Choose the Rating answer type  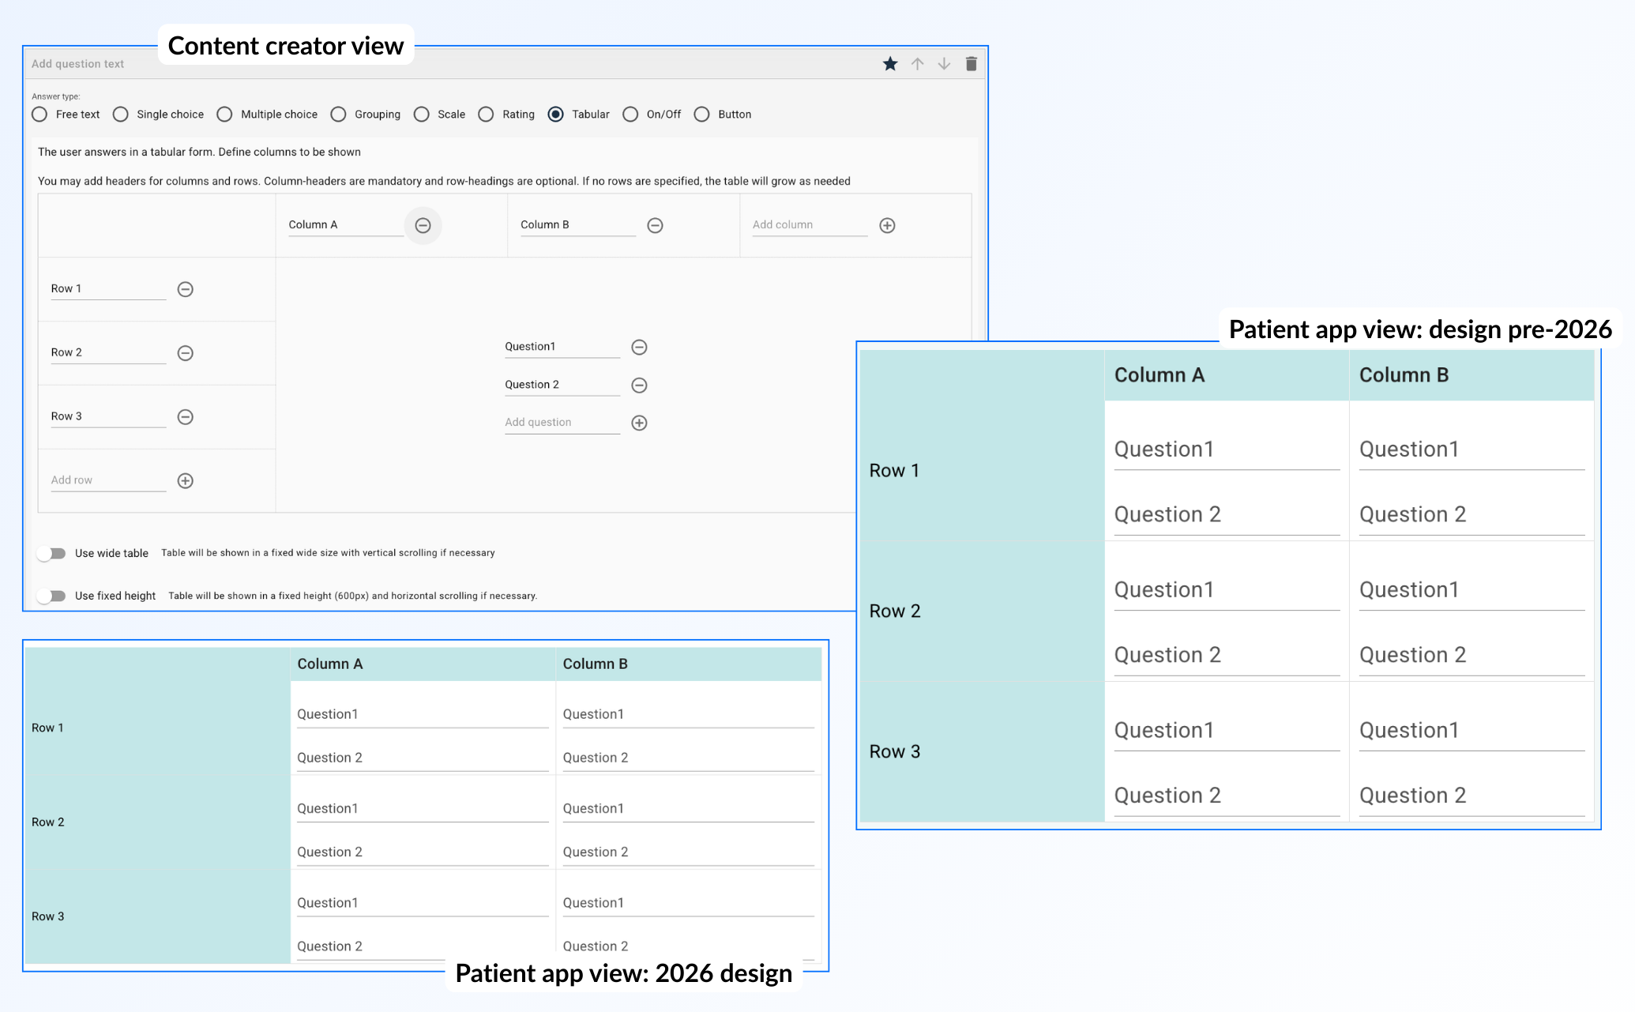[x=487, y=115]
